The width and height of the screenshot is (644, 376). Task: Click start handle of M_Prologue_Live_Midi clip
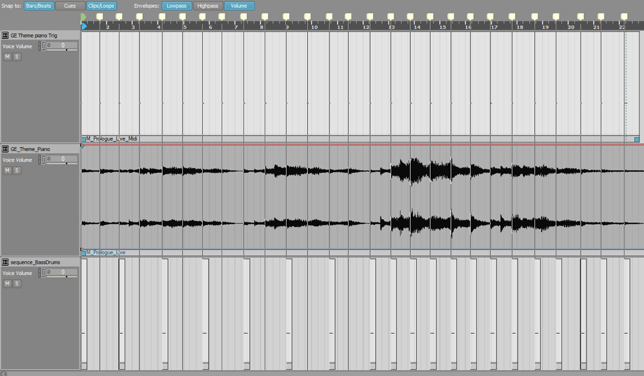point(84,139)
